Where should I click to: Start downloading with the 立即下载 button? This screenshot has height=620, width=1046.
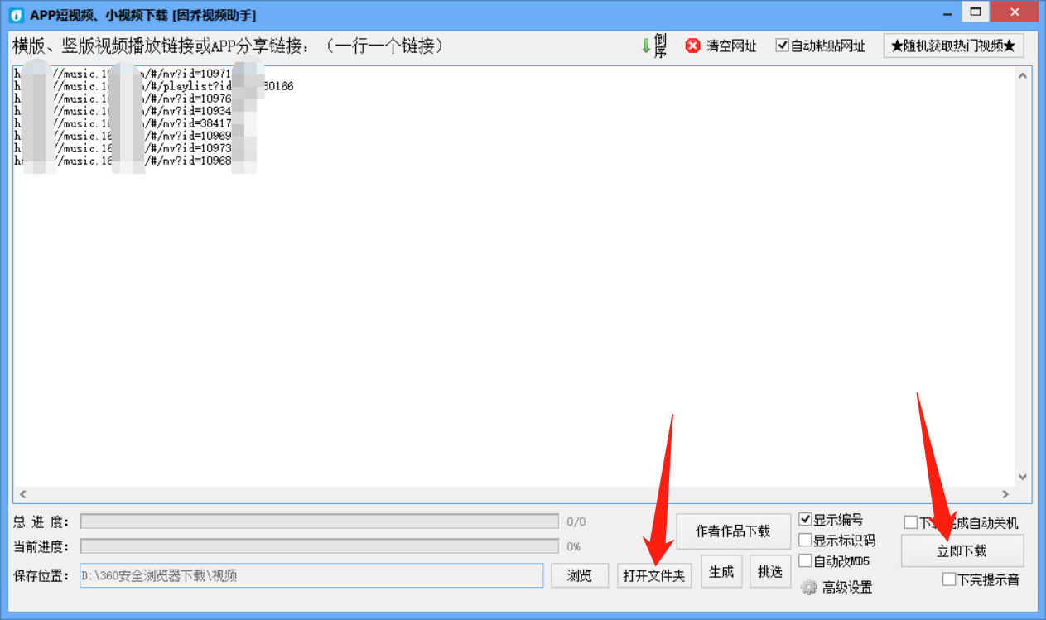[x=962, y=550]
